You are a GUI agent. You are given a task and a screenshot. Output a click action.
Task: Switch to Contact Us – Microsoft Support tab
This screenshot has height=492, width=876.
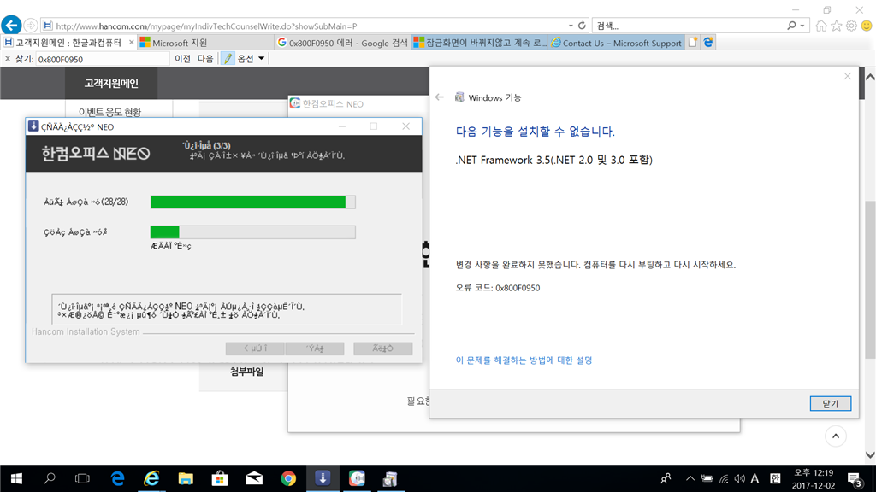pos(617,43)
